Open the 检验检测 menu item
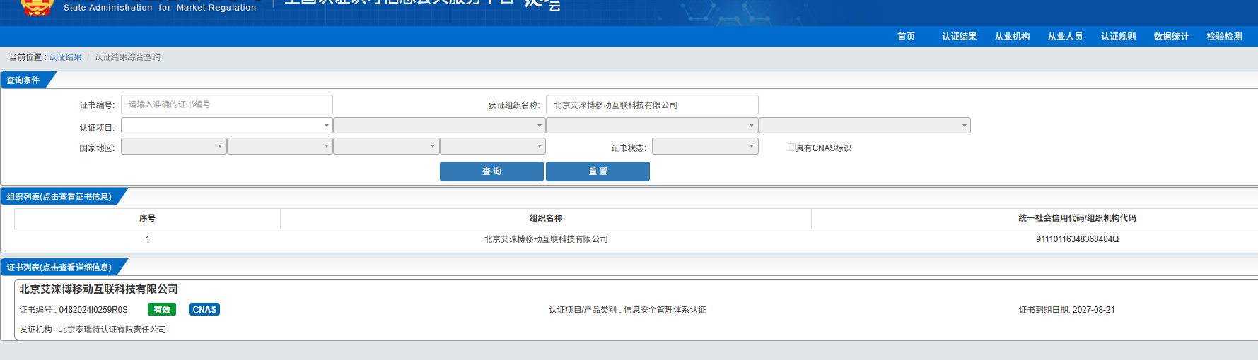 (x=1224, y=37)
